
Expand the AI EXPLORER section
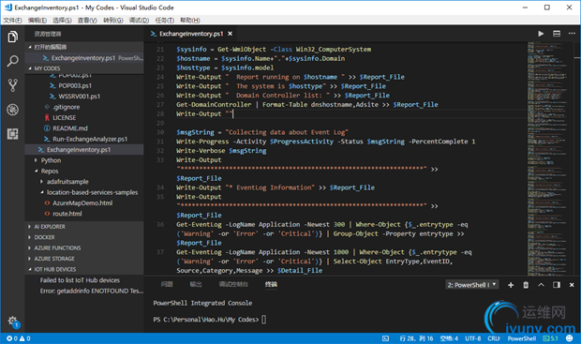point(84,227)
